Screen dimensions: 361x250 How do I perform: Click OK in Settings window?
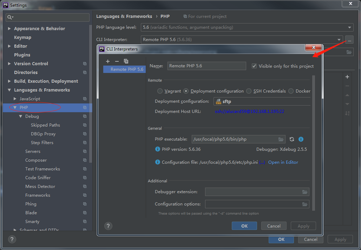pos(281,239)
